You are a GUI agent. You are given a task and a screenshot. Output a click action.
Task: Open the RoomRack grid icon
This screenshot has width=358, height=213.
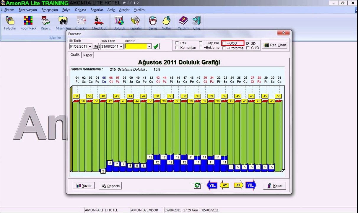tap(28, 23)
